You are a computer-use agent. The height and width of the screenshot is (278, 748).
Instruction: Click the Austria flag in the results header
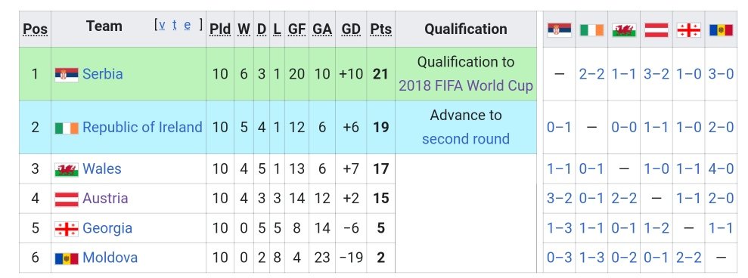[656, 30]
